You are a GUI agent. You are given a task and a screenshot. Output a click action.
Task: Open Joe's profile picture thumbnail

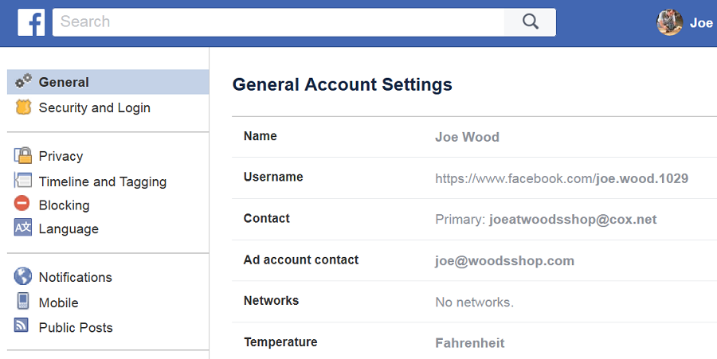[670, 22]
